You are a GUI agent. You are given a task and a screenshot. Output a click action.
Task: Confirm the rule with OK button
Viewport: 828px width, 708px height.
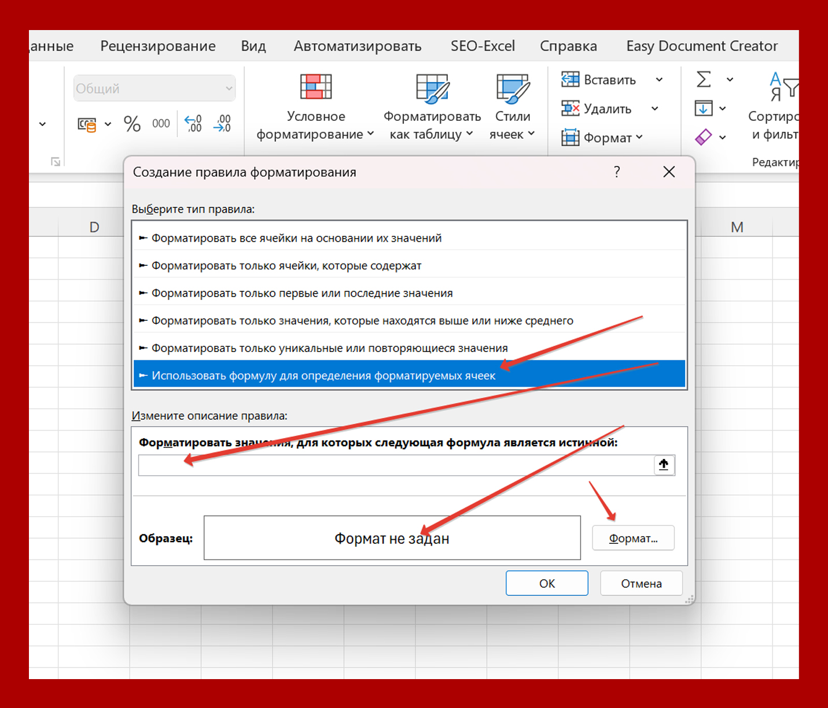point(547,583)
